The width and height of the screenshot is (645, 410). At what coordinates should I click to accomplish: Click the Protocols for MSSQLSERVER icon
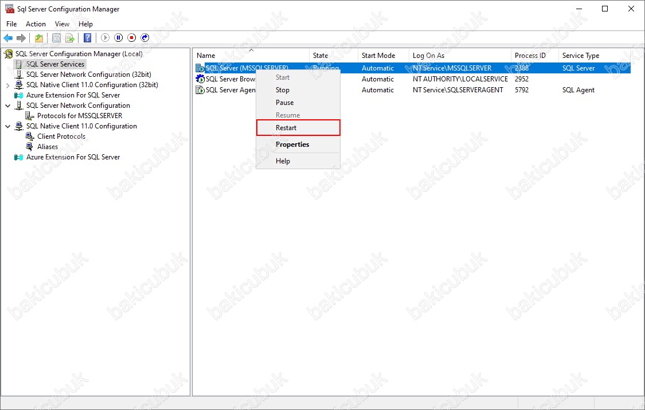click(x=30, y=116)
